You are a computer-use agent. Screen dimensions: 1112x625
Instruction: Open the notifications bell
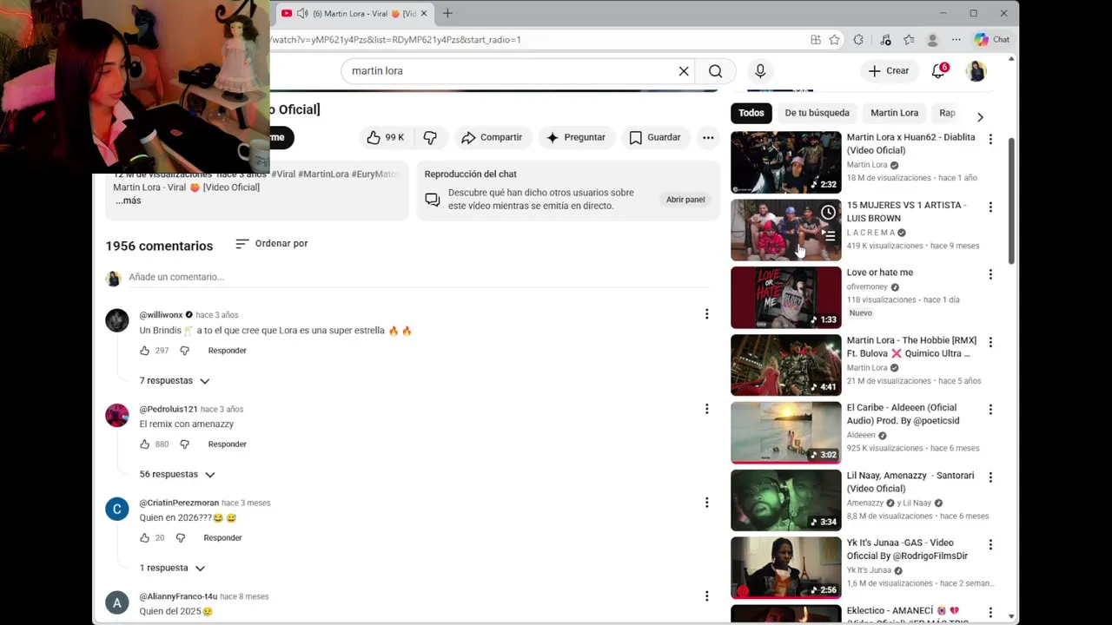click(938, 71)
